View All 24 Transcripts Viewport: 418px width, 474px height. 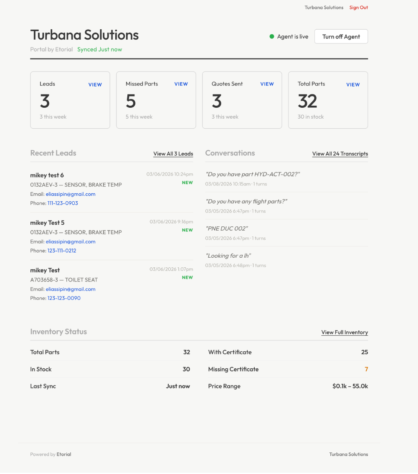tap(340, 154)
